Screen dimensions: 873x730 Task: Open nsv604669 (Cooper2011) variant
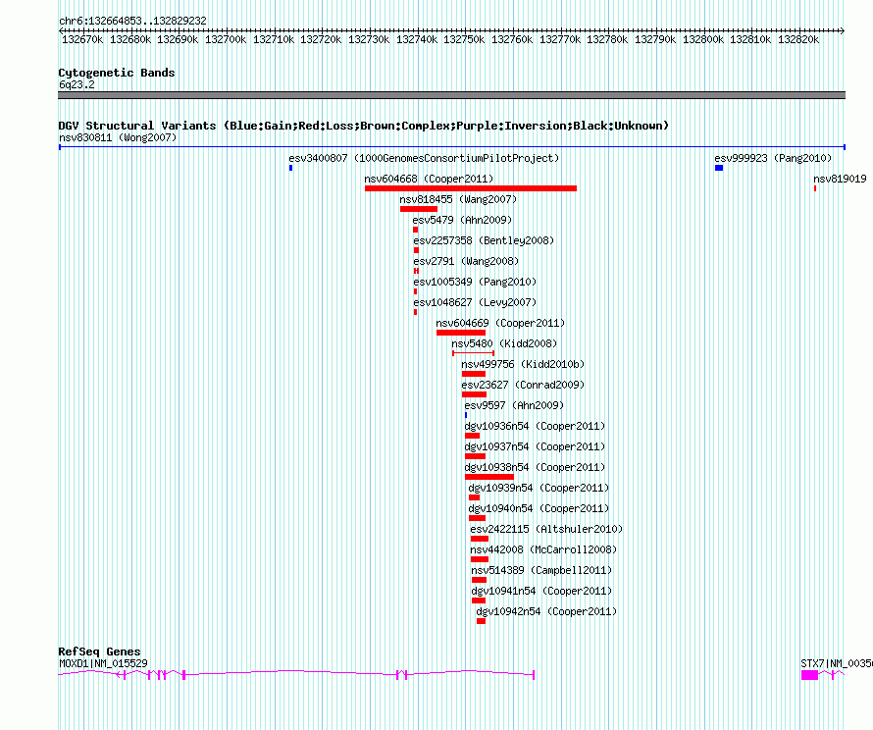pos(500,323)
